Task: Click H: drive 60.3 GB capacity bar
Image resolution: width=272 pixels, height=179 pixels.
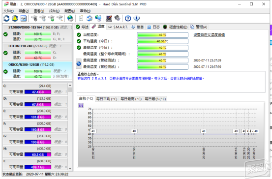Action: (38, 154)
